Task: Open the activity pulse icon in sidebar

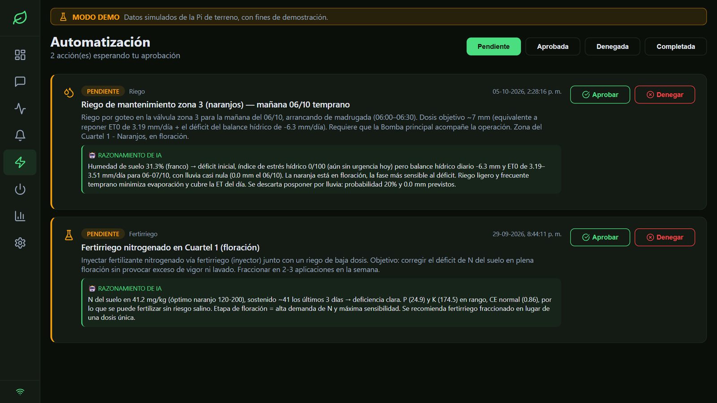Action: click(20, 108)
